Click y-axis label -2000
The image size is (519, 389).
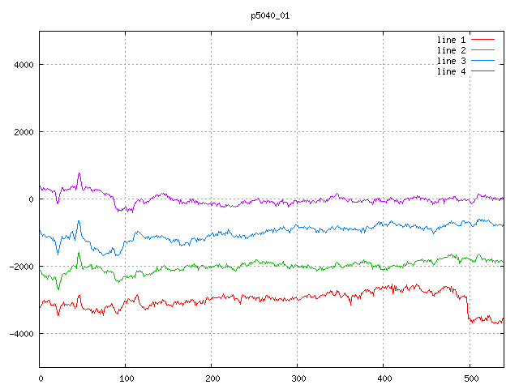[x=22, y=267]
